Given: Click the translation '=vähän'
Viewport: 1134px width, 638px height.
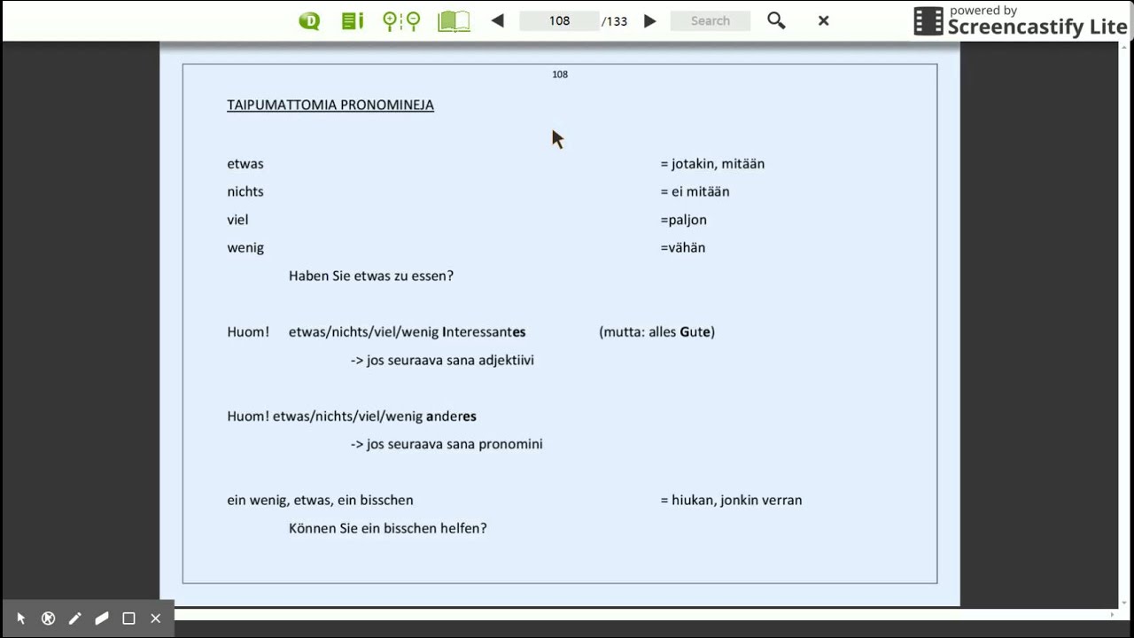Looking at the screenshot, I should coord(682,248).
